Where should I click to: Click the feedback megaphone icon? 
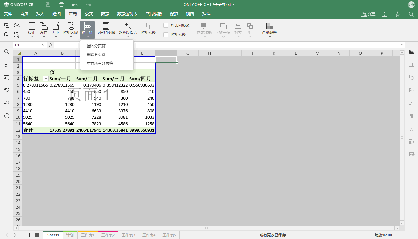[7, 103]
